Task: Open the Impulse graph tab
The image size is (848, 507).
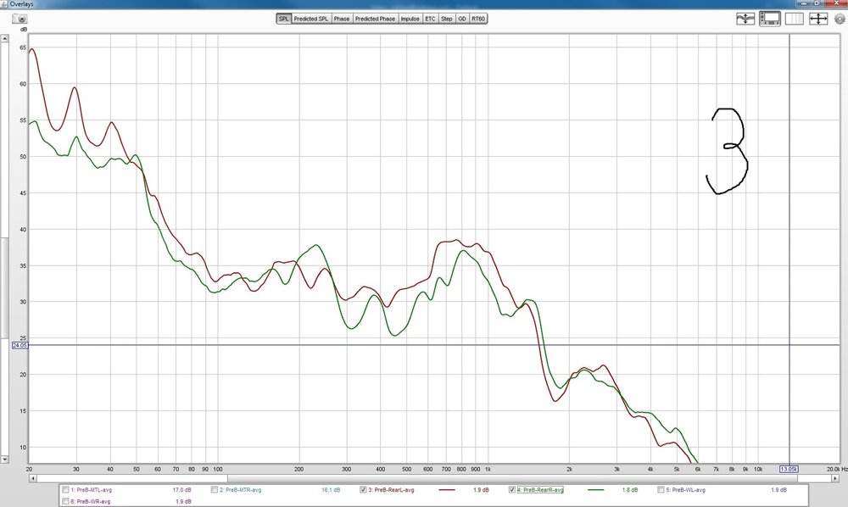Action: click(410, 19)
